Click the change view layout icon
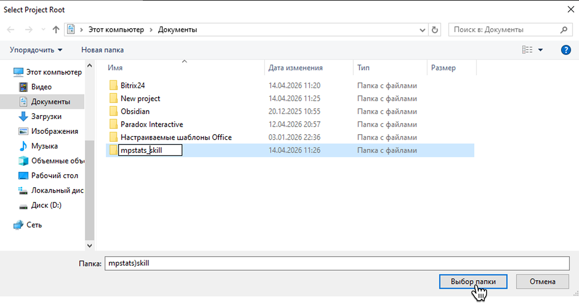The height and width of the screenshot is (305, 579). coord(527,50)
